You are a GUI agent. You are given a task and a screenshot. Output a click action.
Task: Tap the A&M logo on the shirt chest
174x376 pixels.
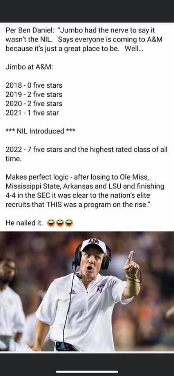(x=101, y=288)
